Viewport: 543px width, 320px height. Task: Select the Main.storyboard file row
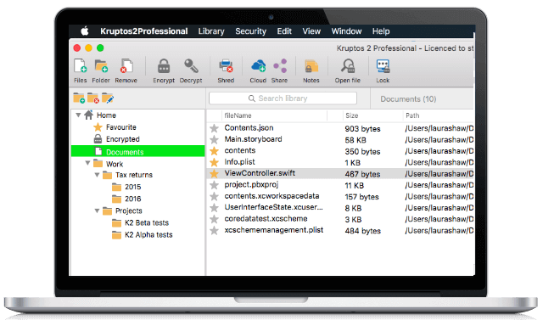tap(340, 139)
